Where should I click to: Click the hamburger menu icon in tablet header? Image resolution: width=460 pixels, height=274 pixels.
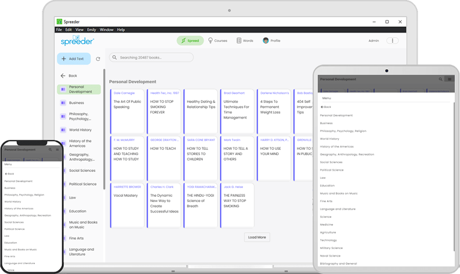point(450,79)
